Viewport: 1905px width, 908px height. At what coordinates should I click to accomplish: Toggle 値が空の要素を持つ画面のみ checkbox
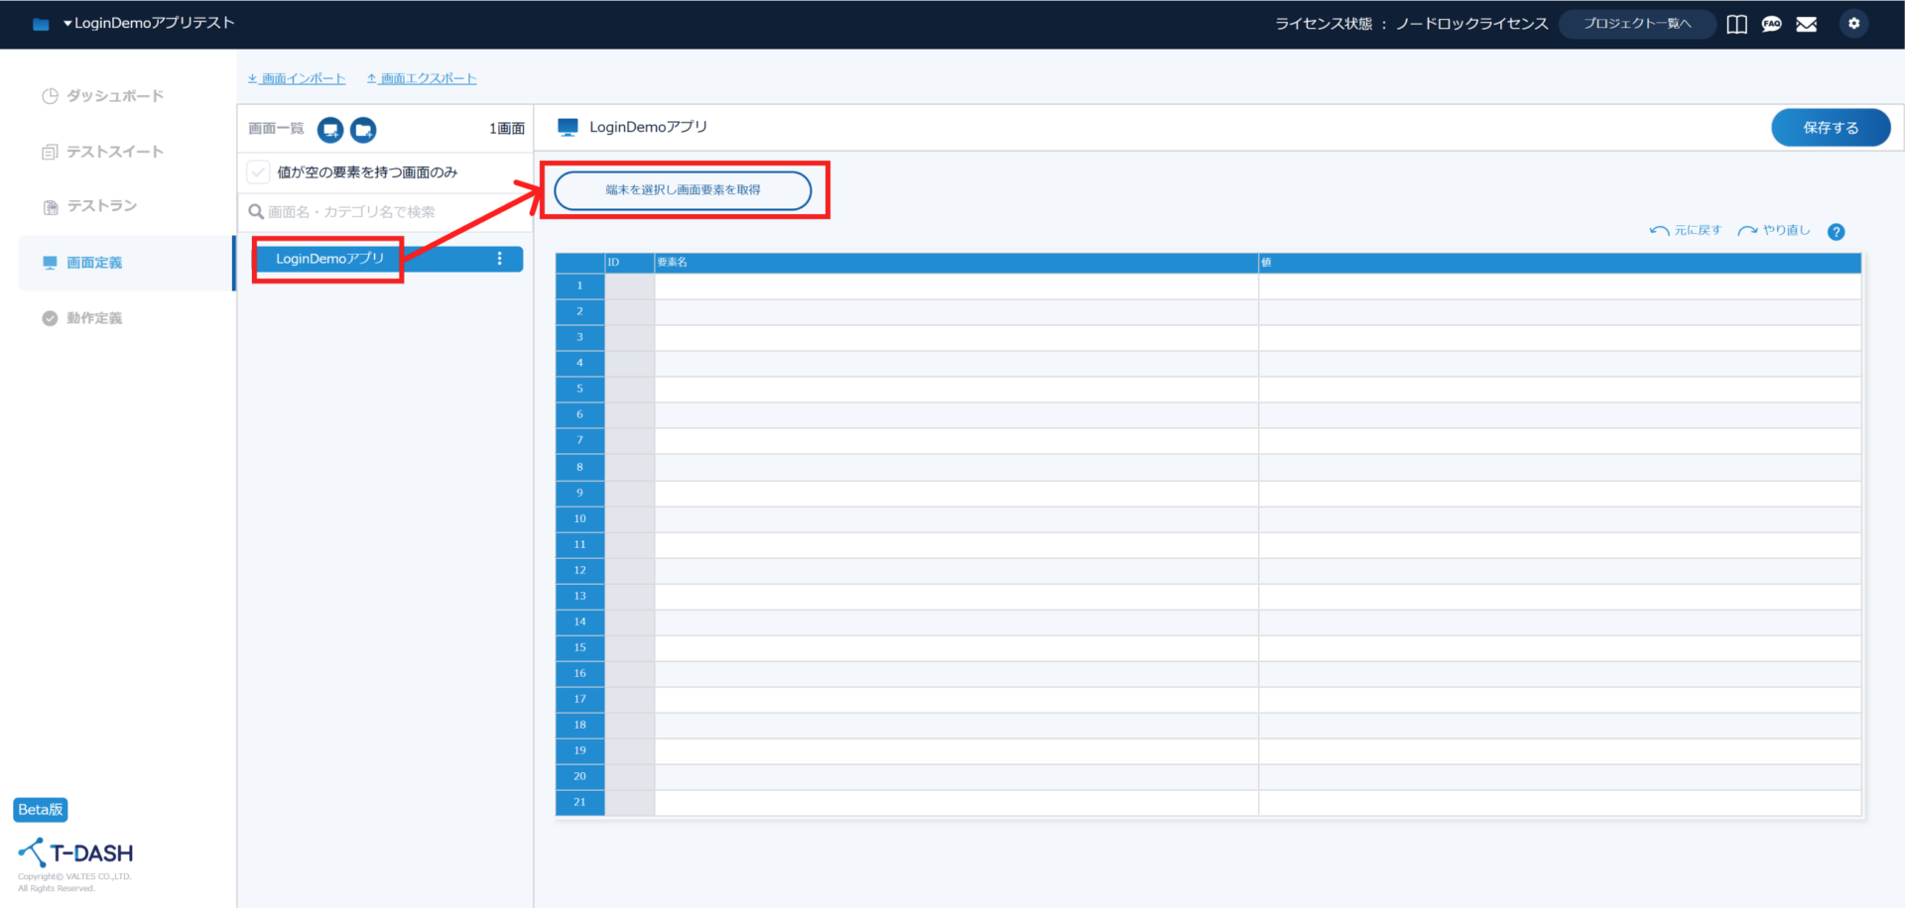click(258, 172)
